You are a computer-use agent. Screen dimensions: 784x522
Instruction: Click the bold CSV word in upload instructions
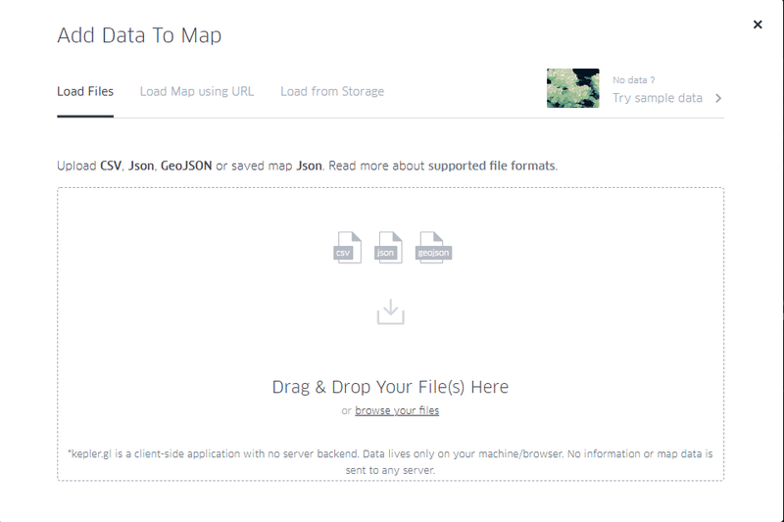pyautogui.click(x=111, y=166)
